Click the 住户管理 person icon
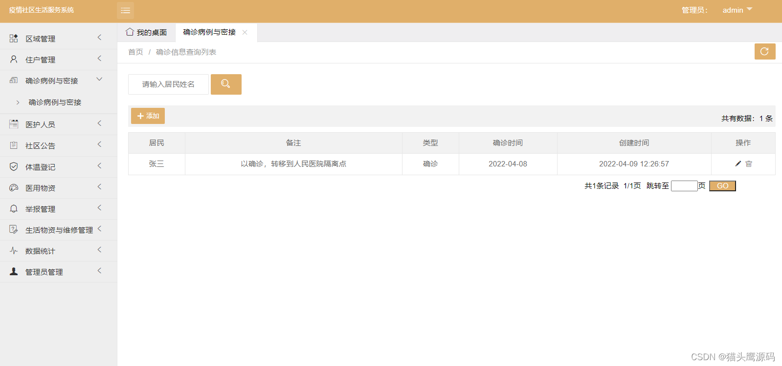782x366 pixels. (x=14, y=60)
